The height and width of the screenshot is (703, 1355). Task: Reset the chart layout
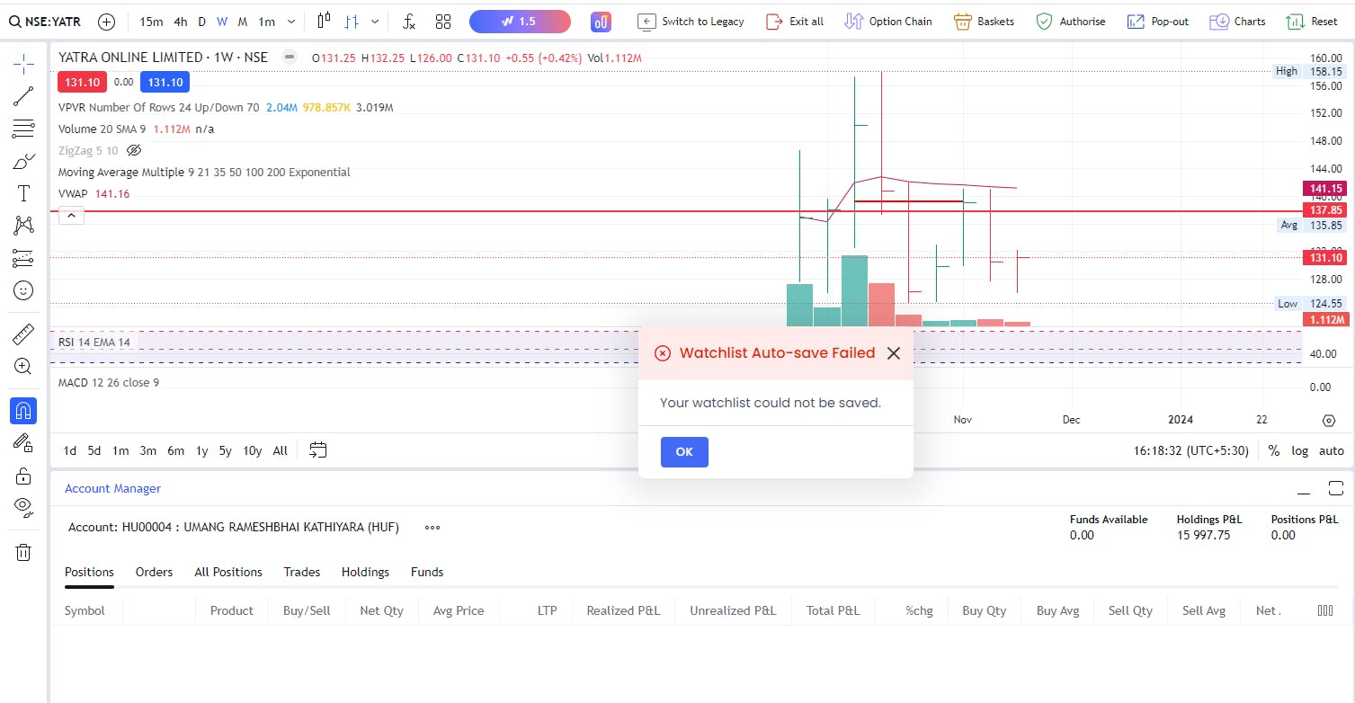[1312, 22]
